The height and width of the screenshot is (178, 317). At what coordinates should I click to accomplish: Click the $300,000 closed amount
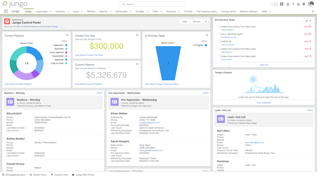(x=107, y=46)
